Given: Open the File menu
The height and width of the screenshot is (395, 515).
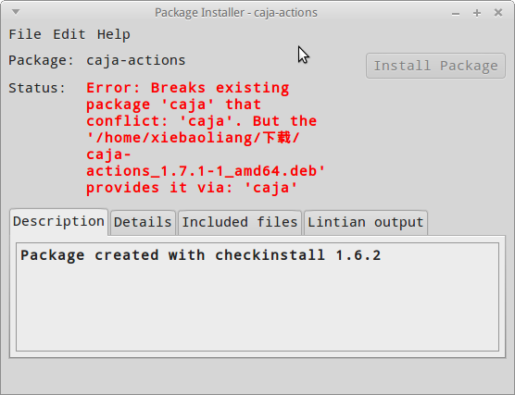Looking at the screenshot, I should coord(25,34).
